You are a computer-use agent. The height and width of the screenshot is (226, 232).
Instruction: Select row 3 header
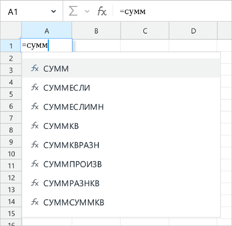coord(11,70)
